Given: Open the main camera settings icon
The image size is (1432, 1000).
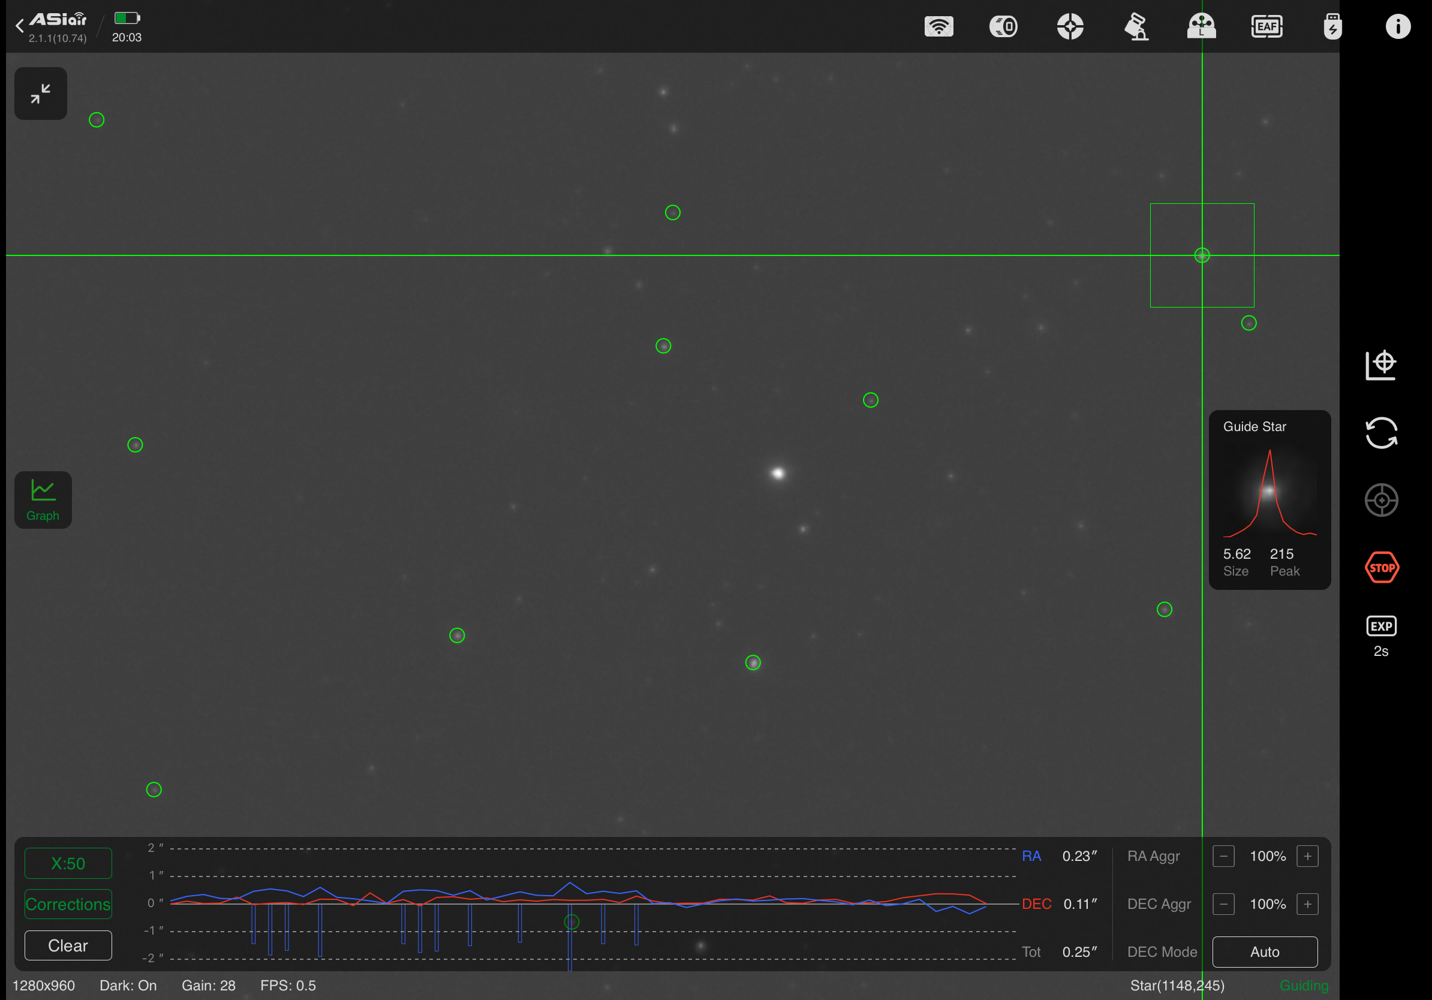Looking at the screenshot, I should tap(1003, 27).
